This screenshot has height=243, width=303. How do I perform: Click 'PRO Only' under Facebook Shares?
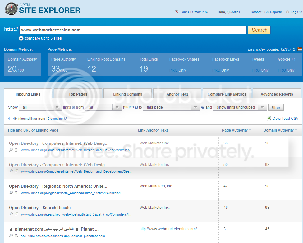[x=177, y=70]
